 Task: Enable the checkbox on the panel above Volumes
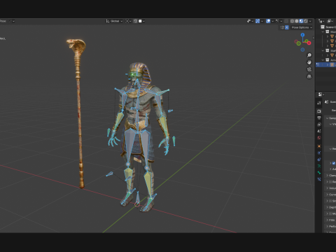click(x=330, y=182)
